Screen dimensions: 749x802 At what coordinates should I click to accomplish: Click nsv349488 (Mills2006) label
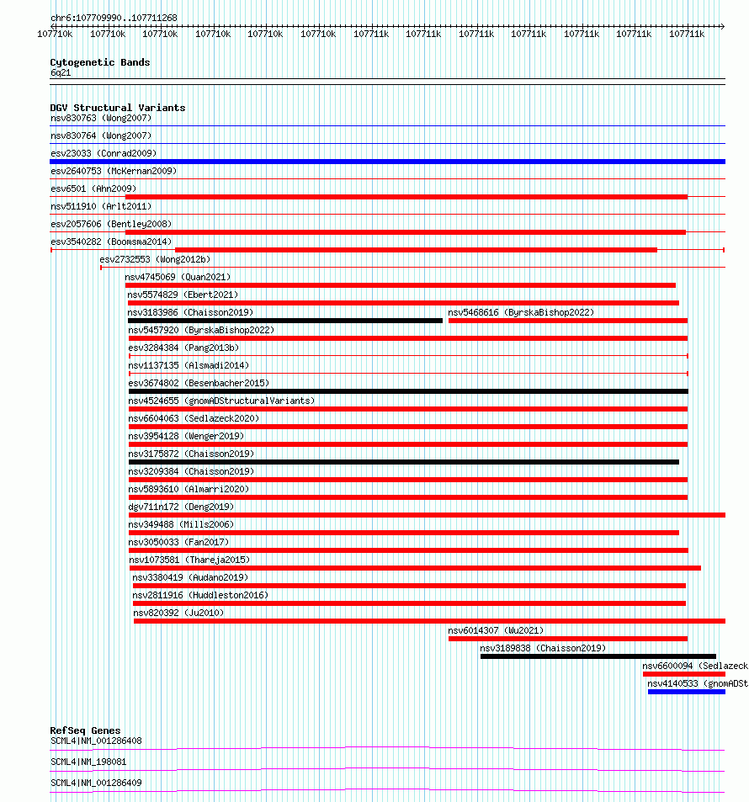click(x=181, y=524)
